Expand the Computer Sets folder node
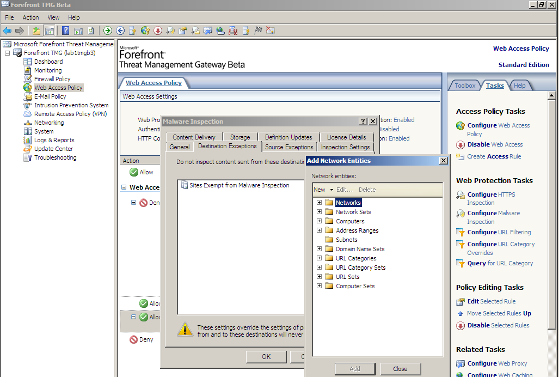 pos(319,286)
